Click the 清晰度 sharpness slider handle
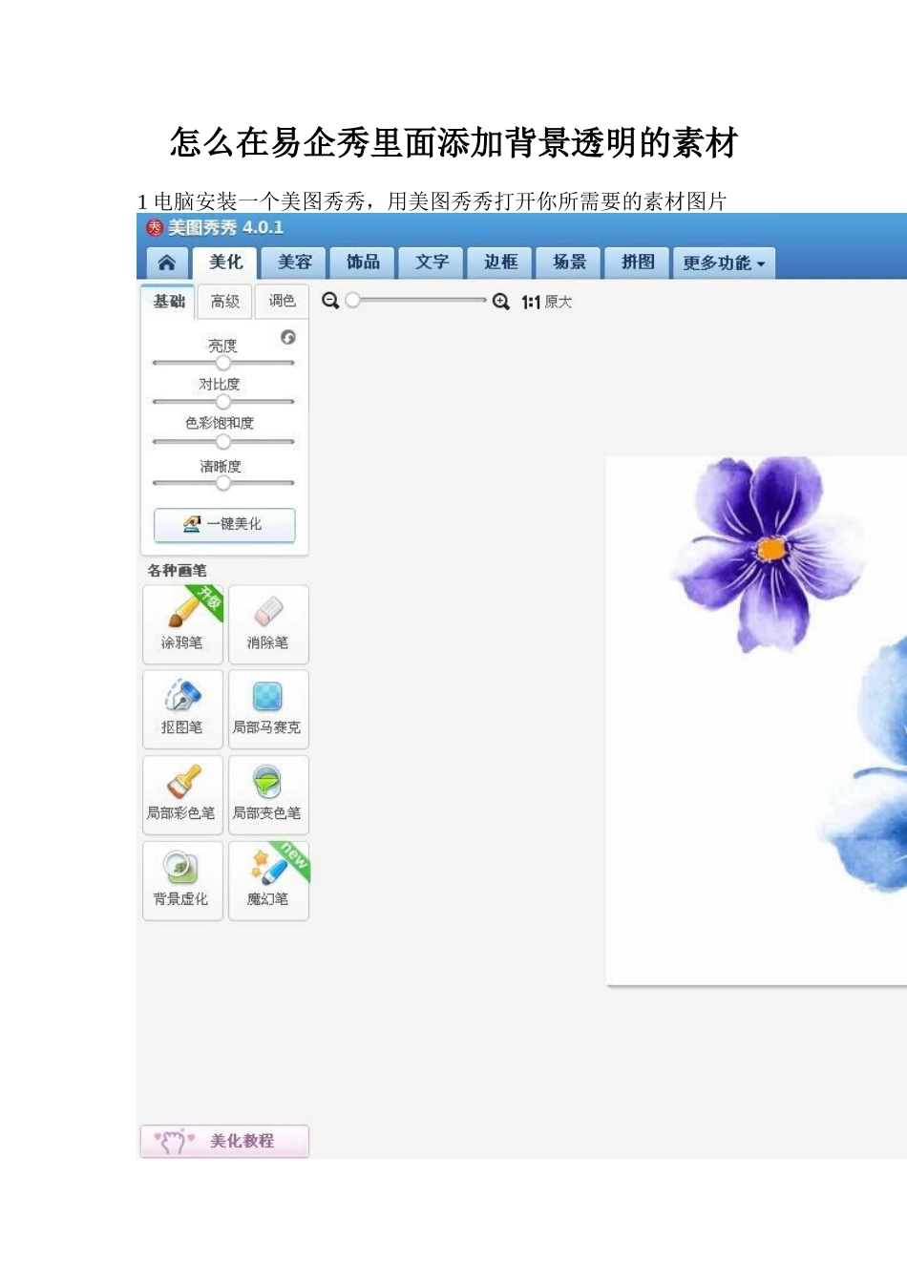Viewport: 907px width, 1283px height. pos(222,483)
